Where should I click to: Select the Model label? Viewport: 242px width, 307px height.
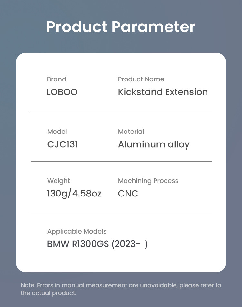57,132
